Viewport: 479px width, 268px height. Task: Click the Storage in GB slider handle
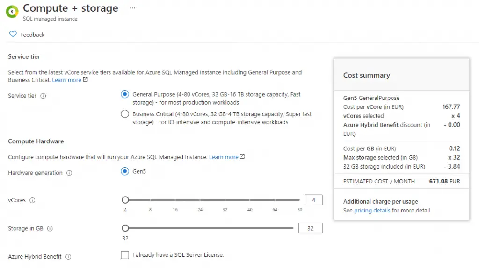125,228
